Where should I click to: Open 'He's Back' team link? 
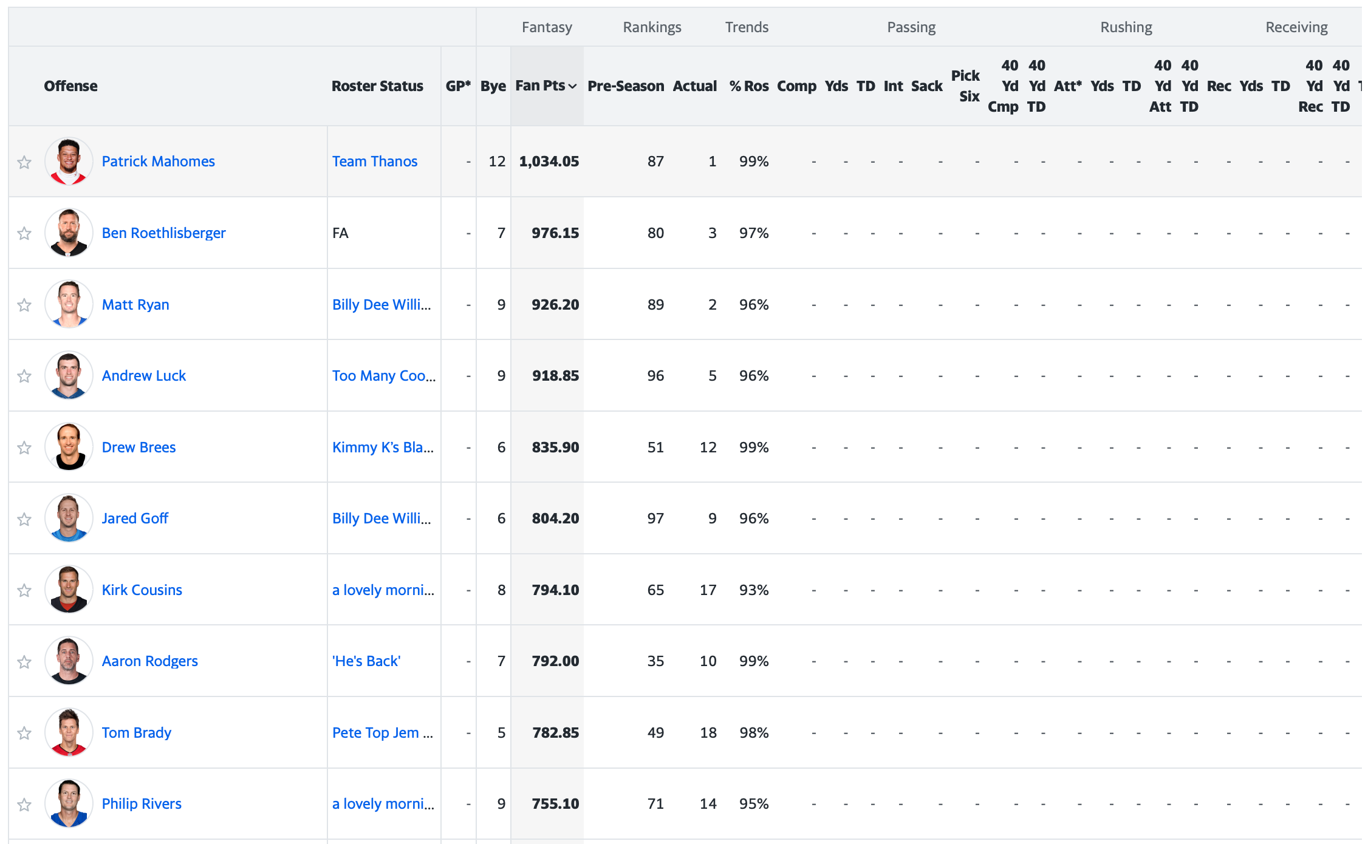click(x=366, y=661)
